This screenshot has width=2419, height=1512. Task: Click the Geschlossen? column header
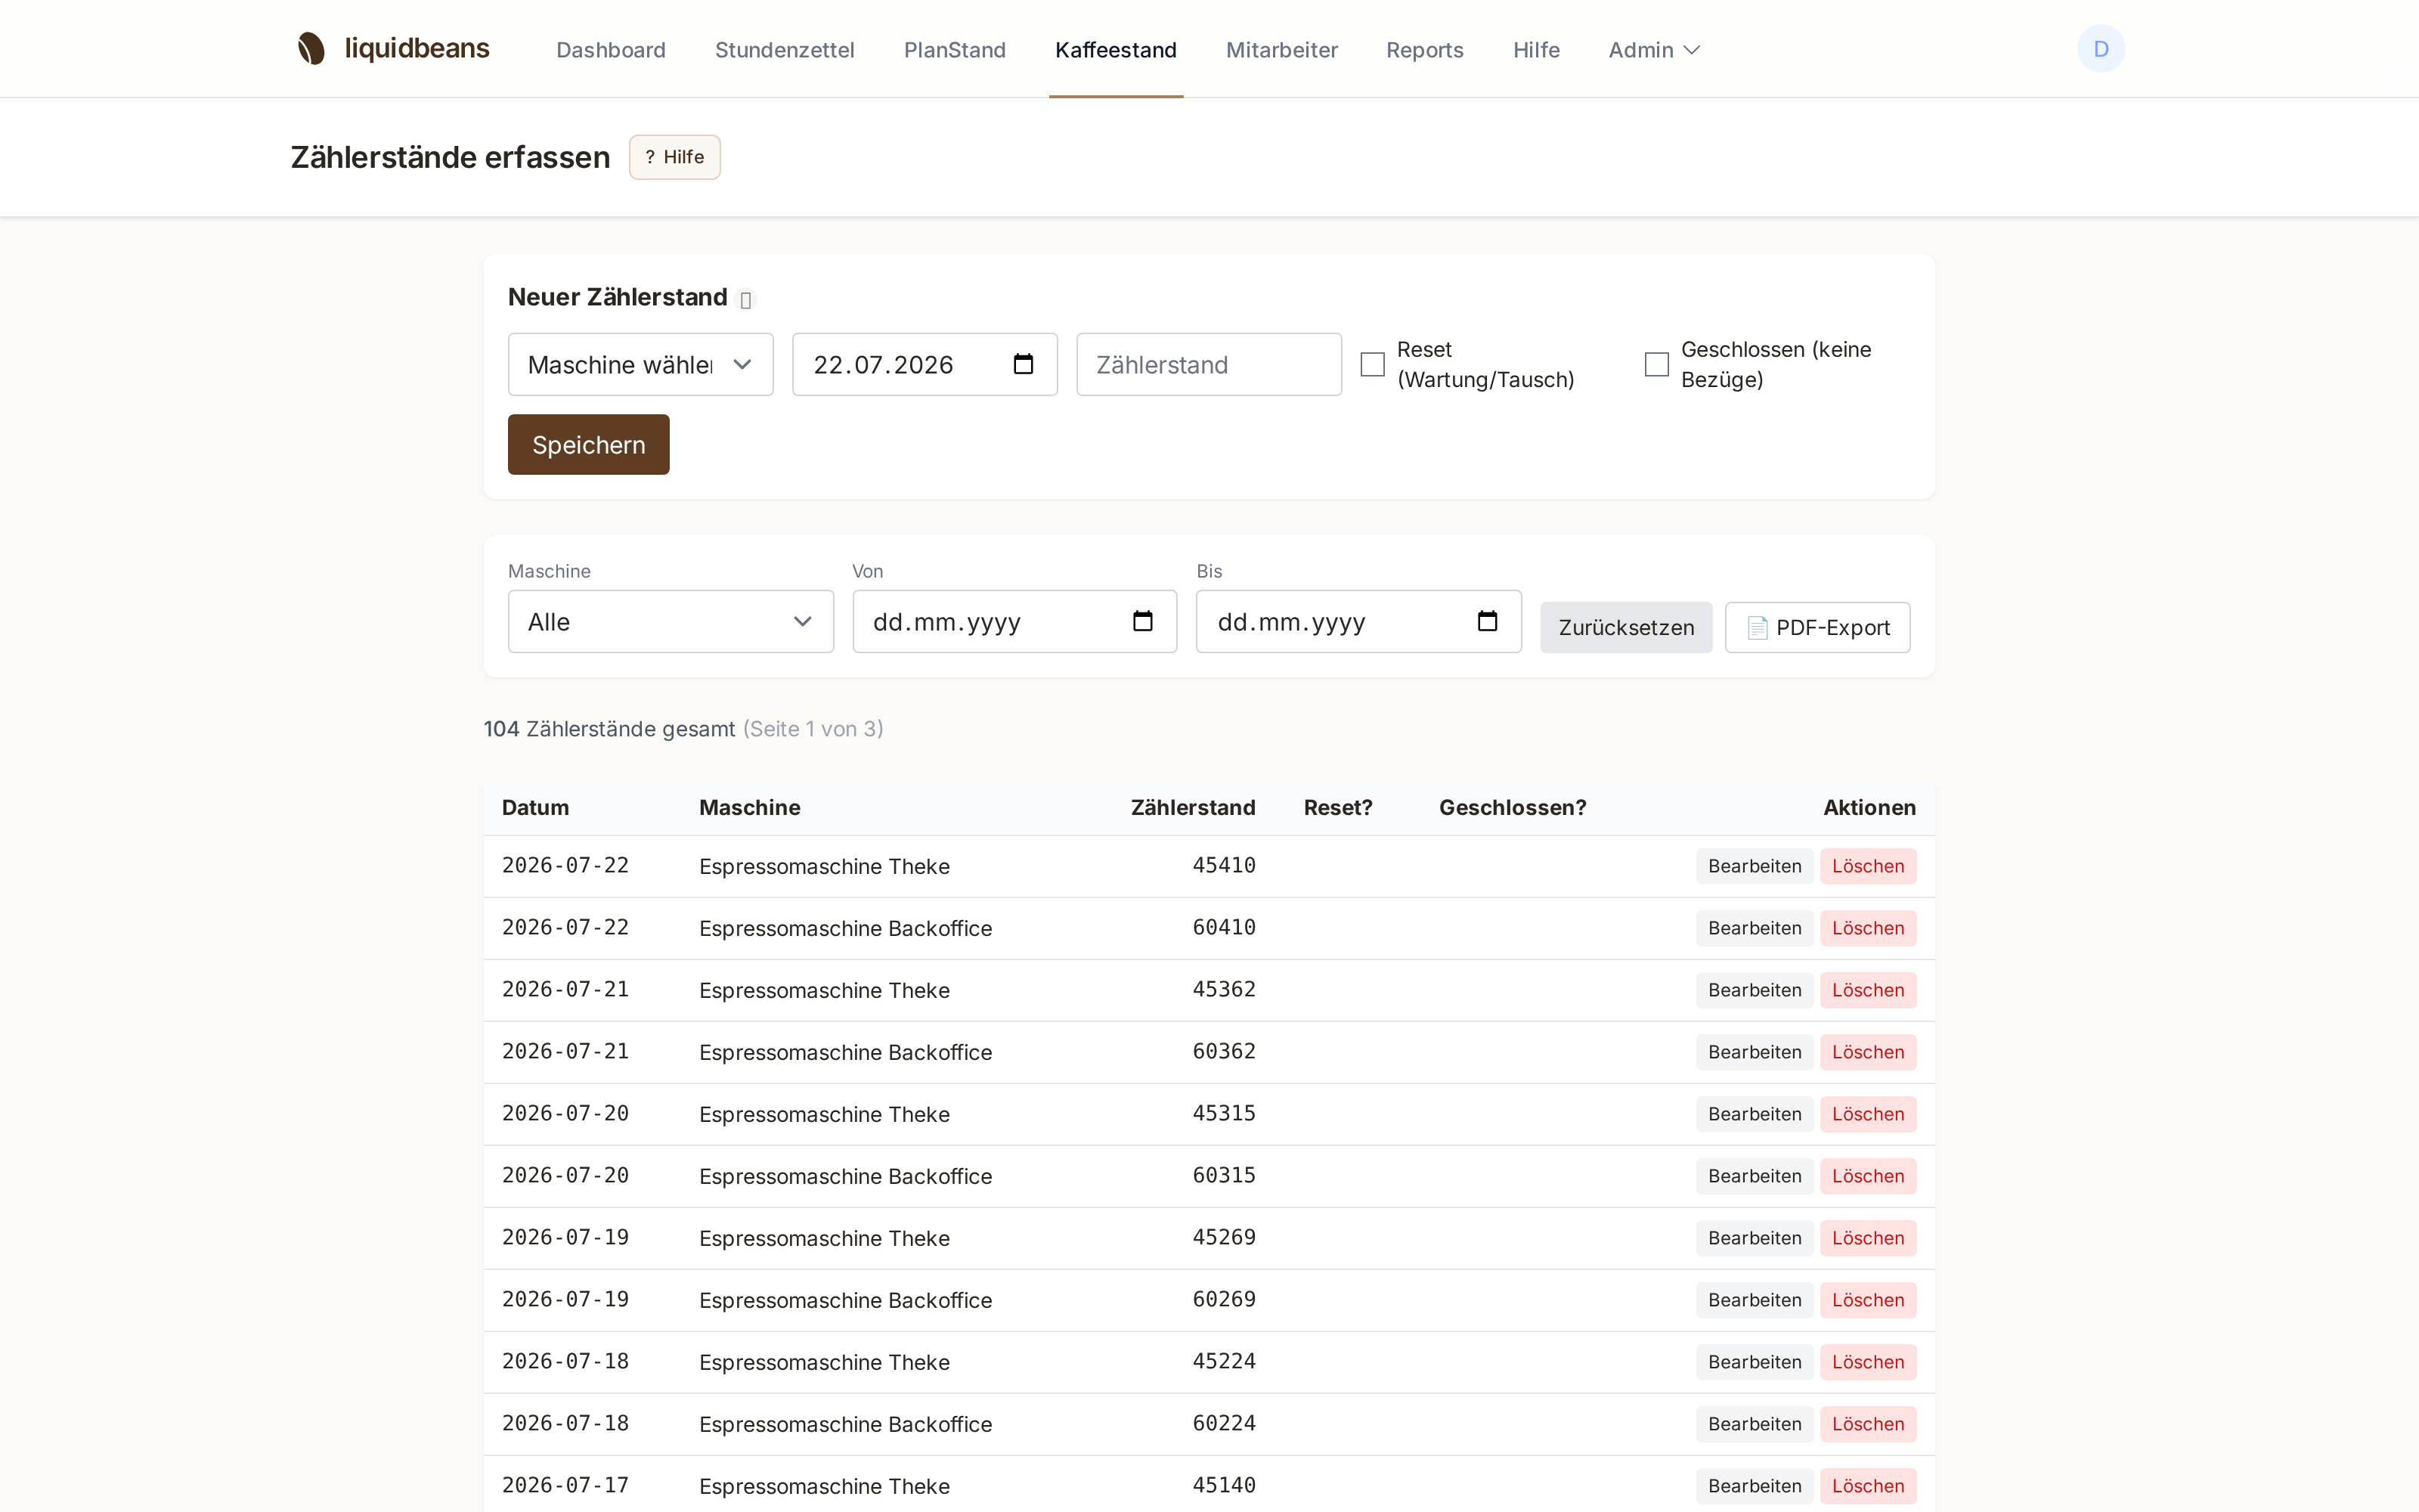tap(1513, 807)
